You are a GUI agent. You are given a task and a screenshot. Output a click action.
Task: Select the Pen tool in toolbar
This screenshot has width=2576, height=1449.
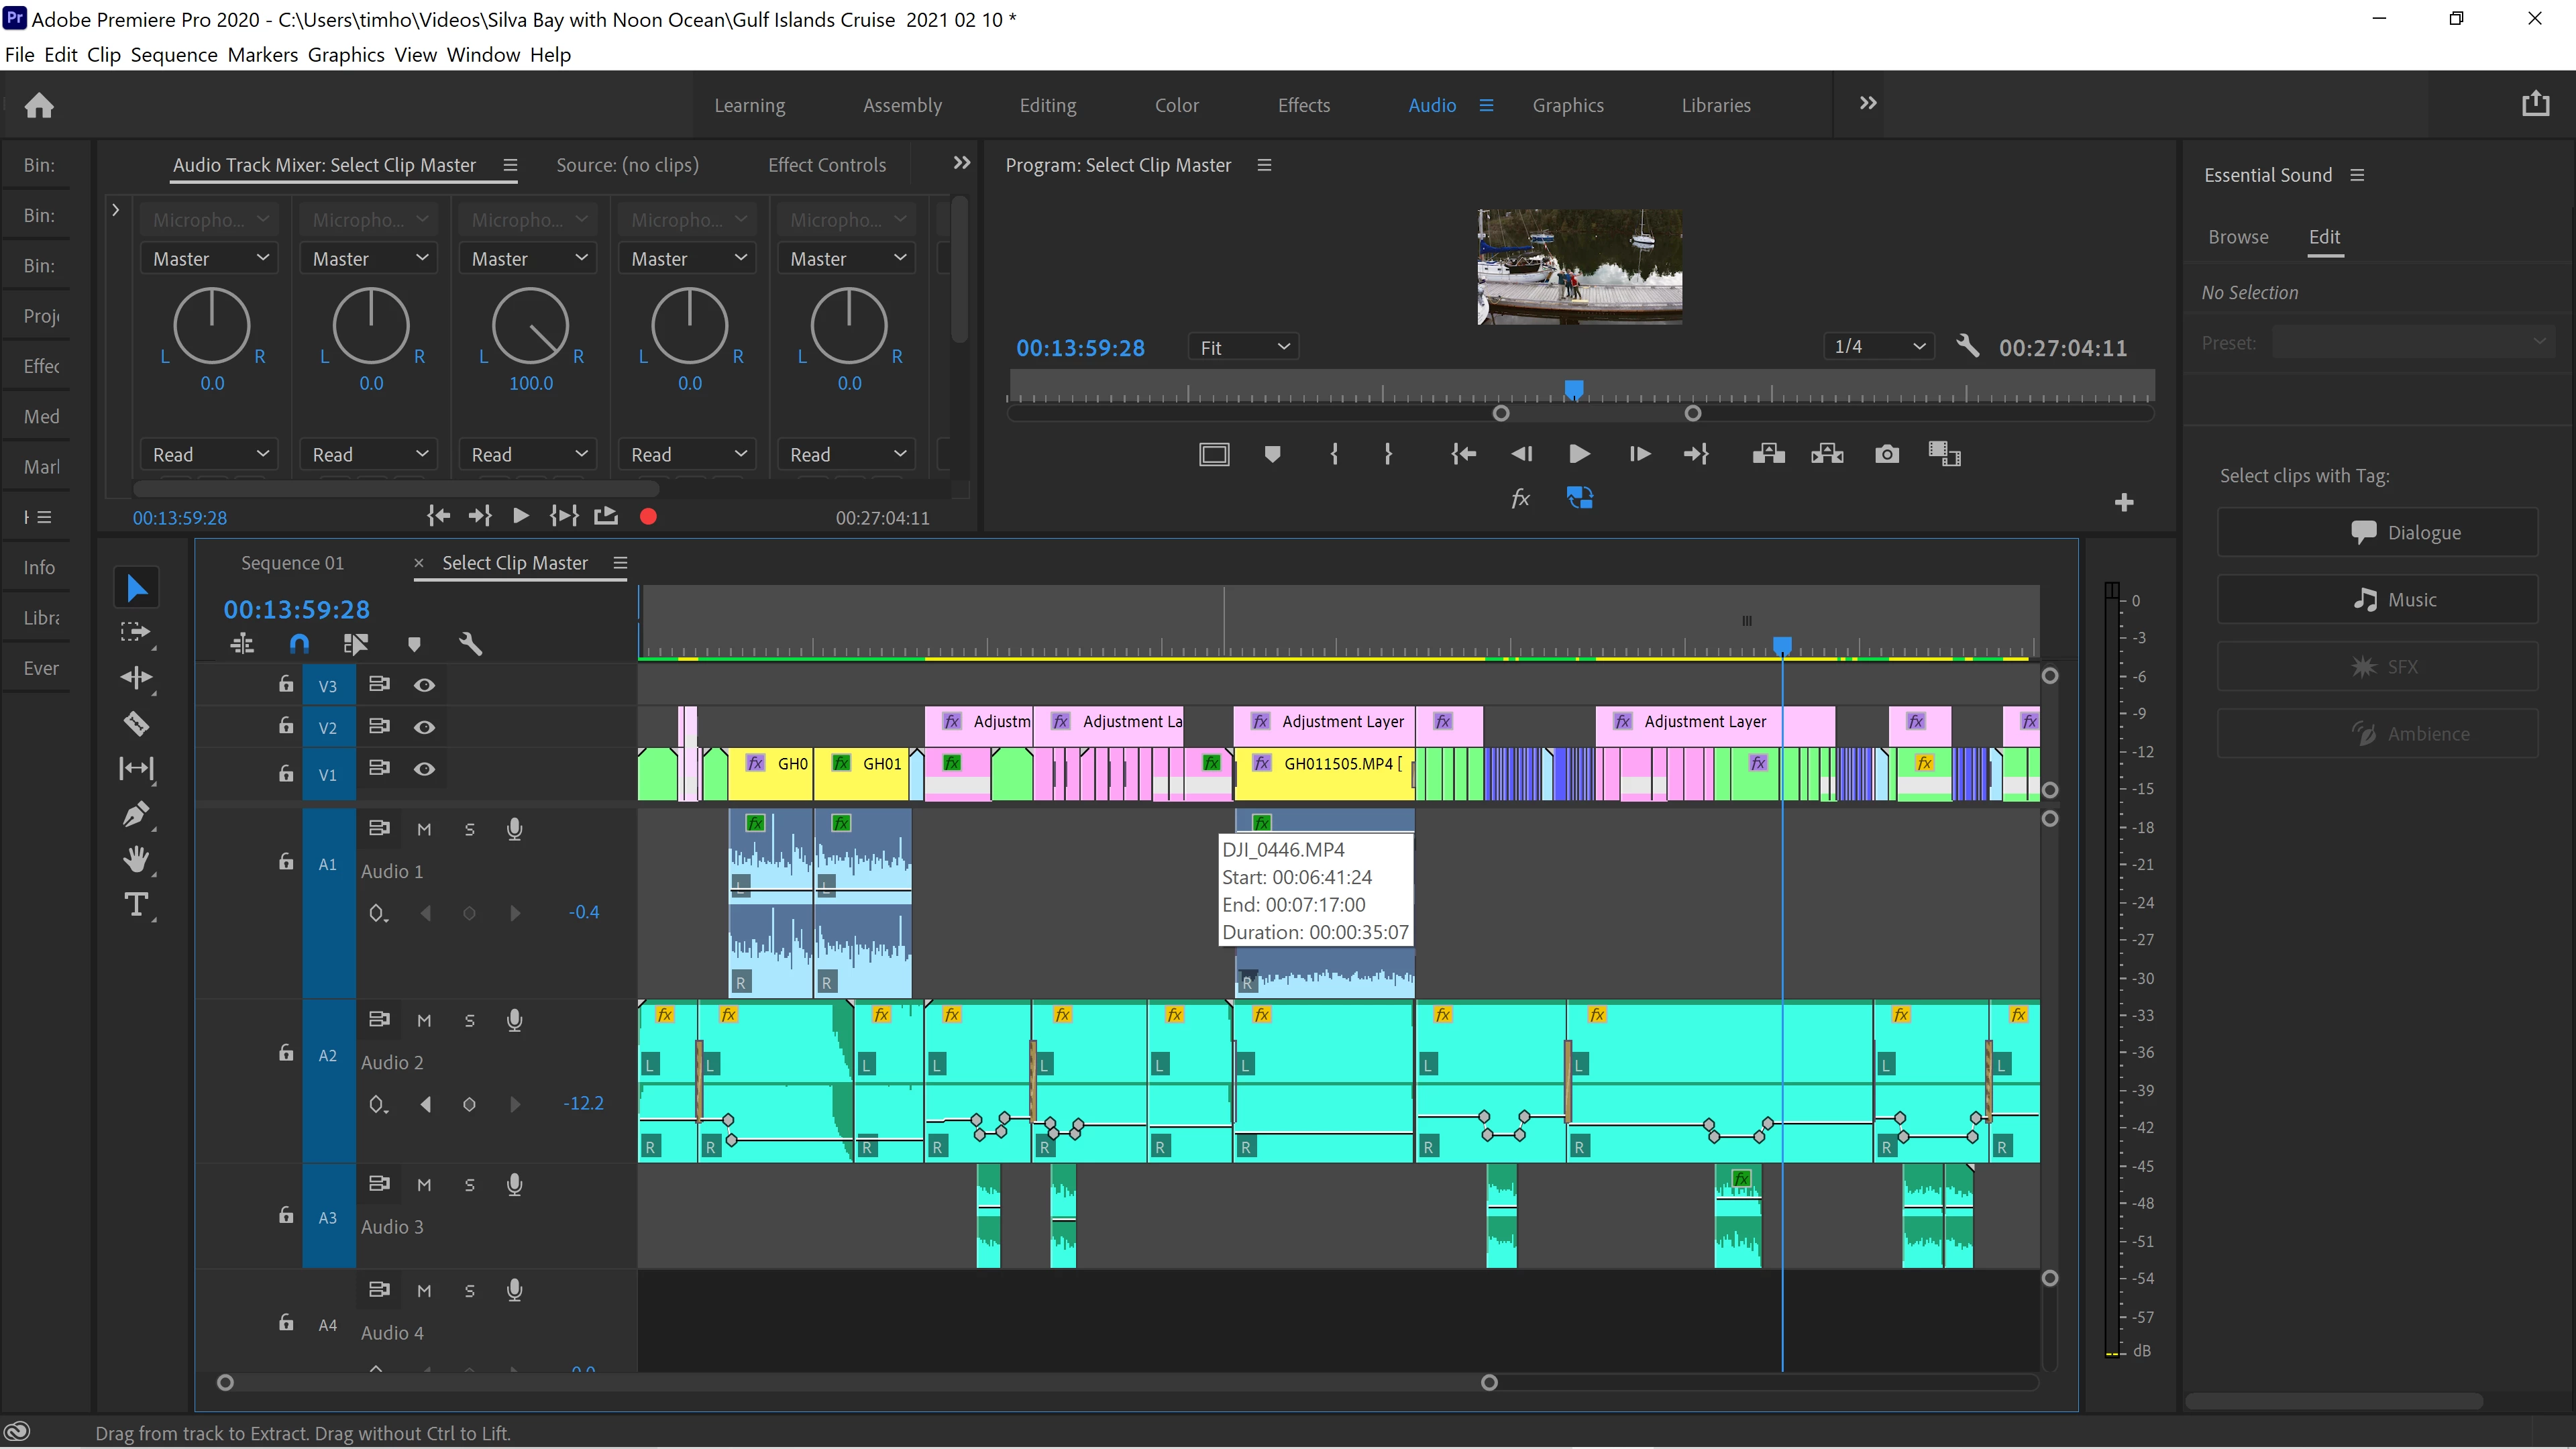136,814
